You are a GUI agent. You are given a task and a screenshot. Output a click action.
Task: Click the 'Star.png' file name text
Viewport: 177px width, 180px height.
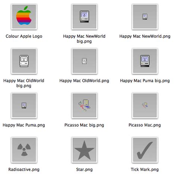(x=84, y=170)
